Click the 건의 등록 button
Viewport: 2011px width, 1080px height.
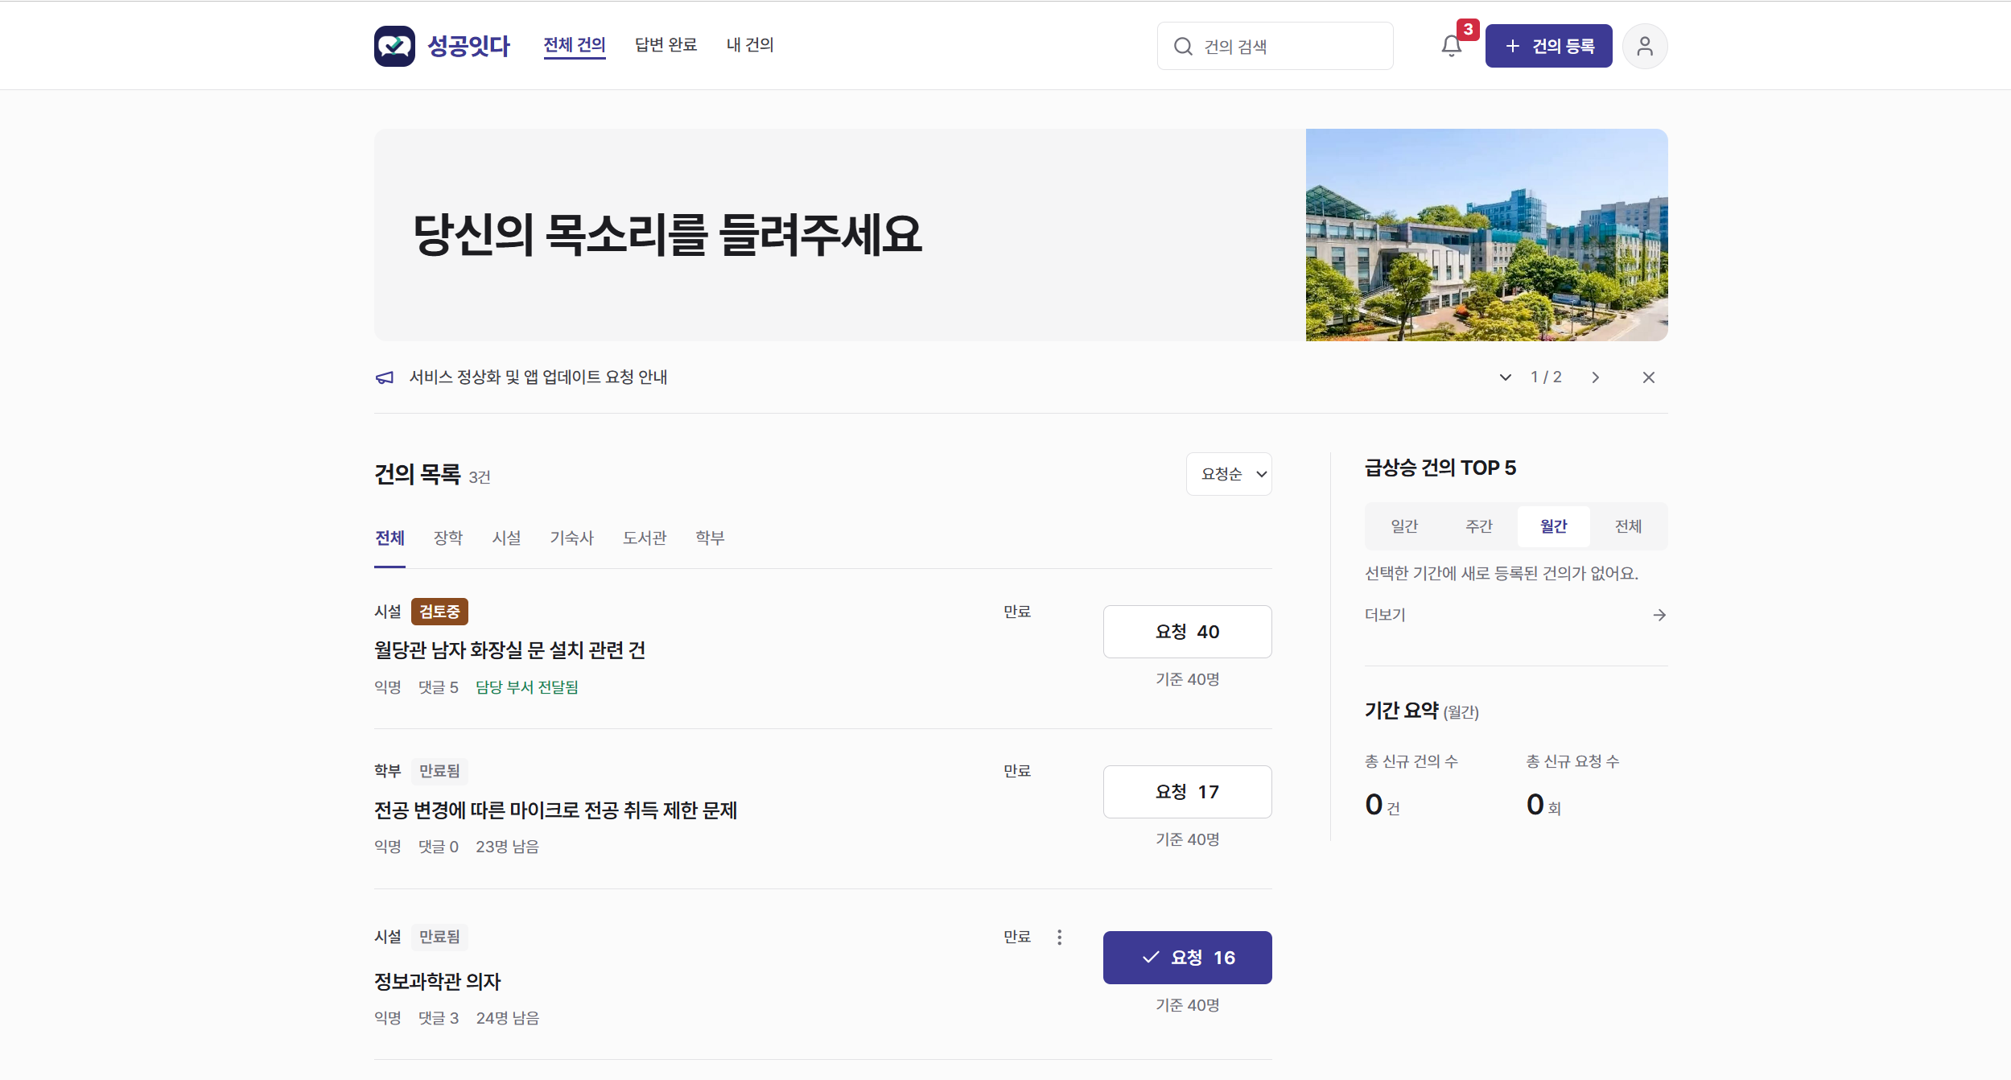pos(1548,46)
